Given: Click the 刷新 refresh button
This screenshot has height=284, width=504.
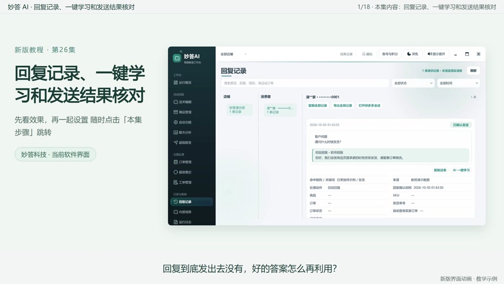Looking at the screenshot, I should point(474,70).
